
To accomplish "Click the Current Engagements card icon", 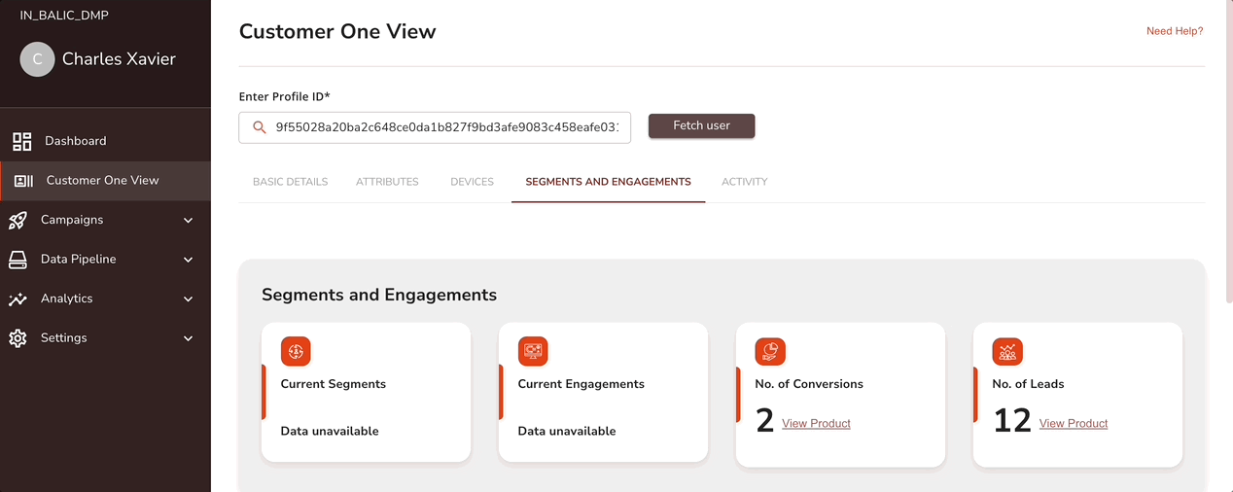I will pos(533,351).
